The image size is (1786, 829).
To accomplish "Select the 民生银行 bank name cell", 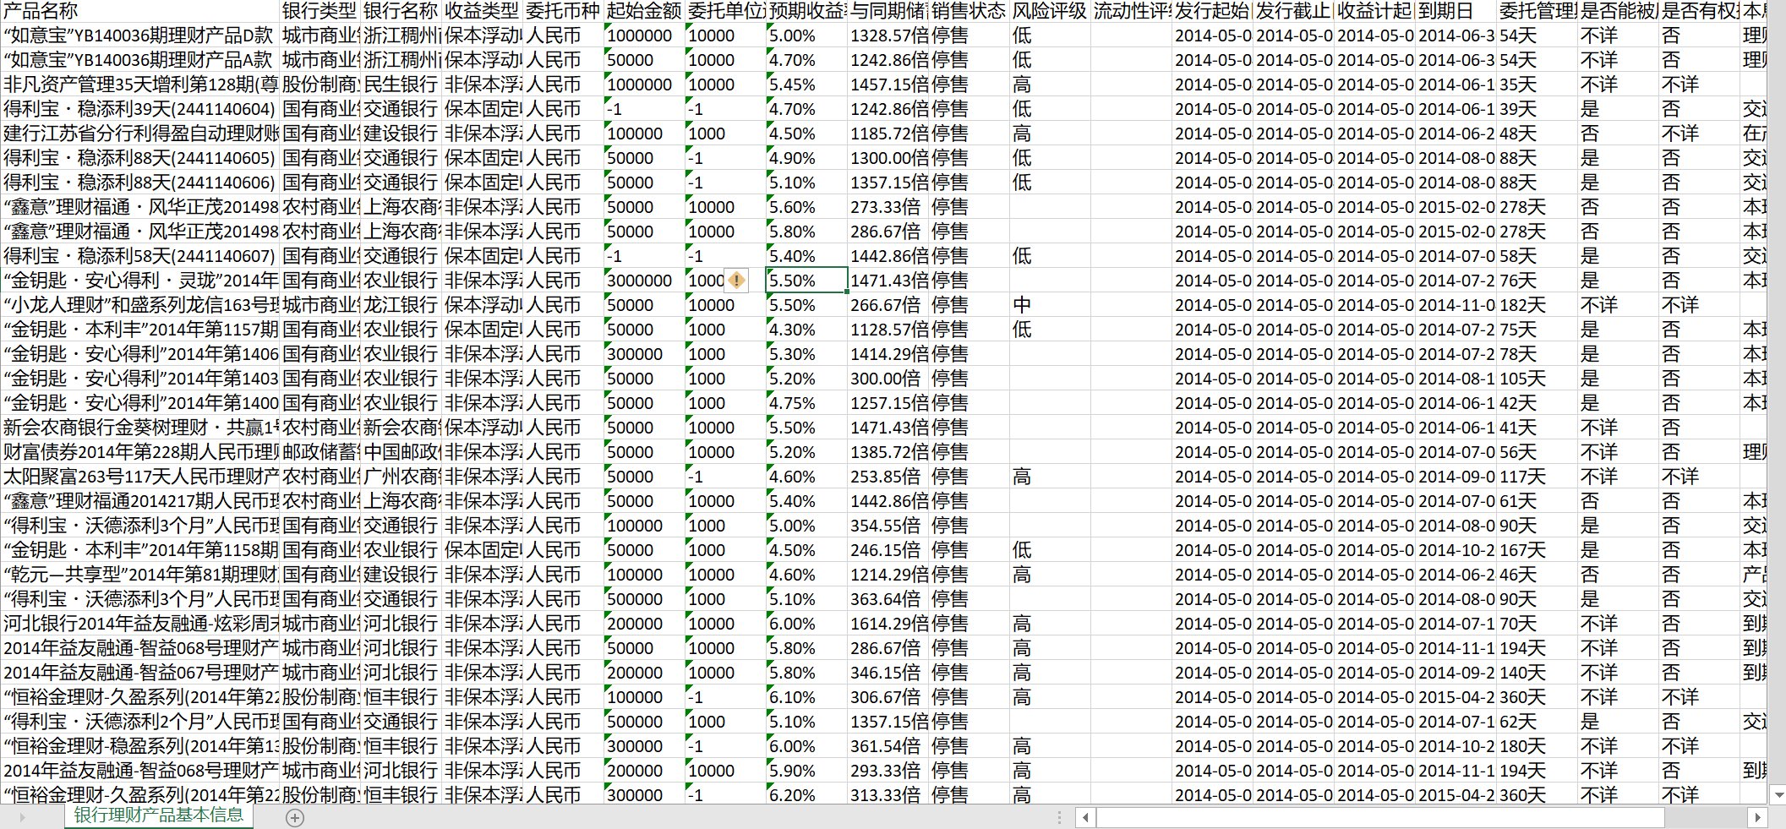I will [x=401, y=85].
